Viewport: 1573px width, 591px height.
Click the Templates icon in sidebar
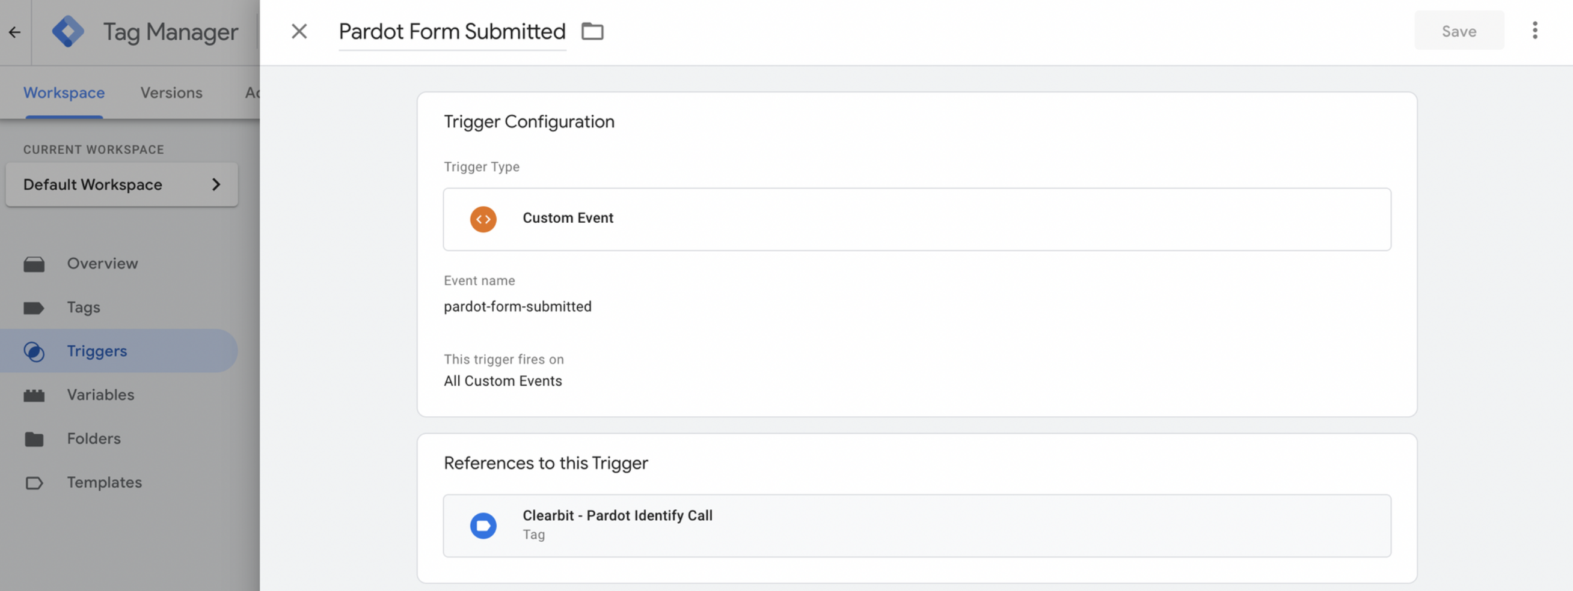pos(34,482)
